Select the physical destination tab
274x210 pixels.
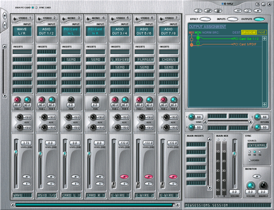tap(249, 32)
